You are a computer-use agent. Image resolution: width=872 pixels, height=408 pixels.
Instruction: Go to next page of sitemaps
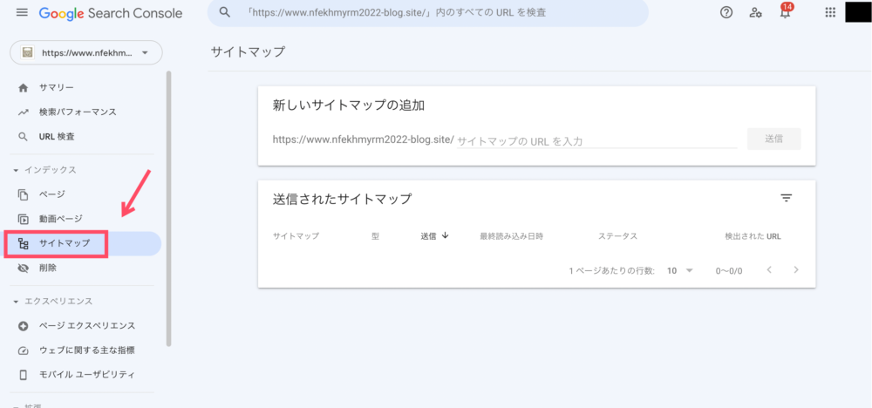(796, 270)
